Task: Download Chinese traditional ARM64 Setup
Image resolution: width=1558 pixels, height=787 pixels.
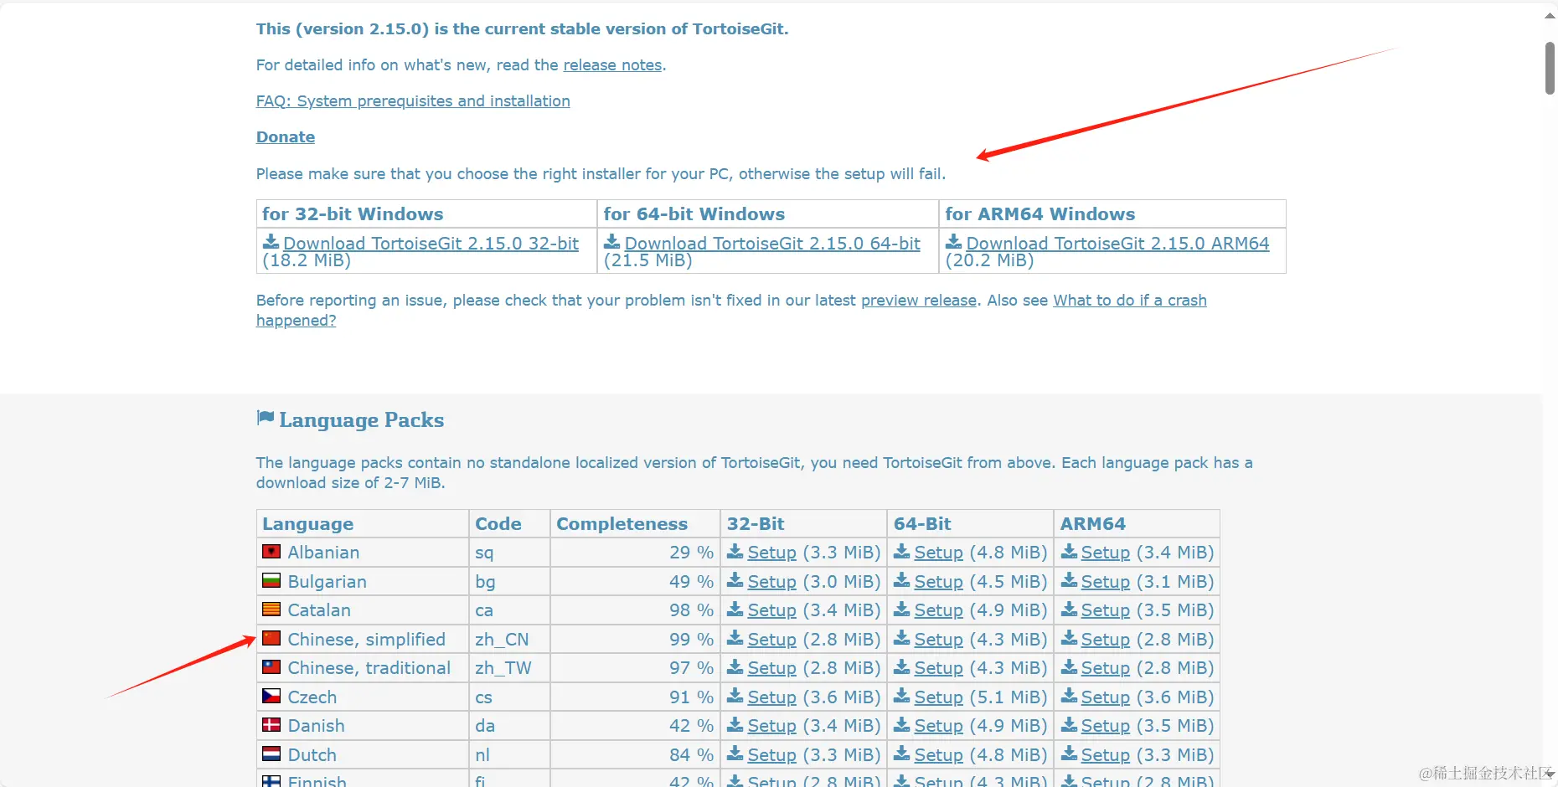Action: point(1105,668)
